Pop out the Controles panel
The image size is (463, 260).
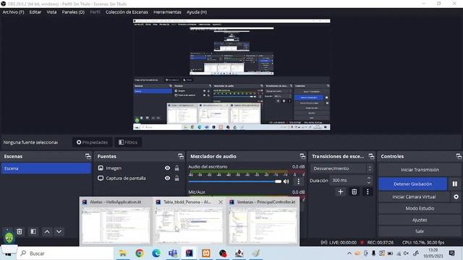458,156
